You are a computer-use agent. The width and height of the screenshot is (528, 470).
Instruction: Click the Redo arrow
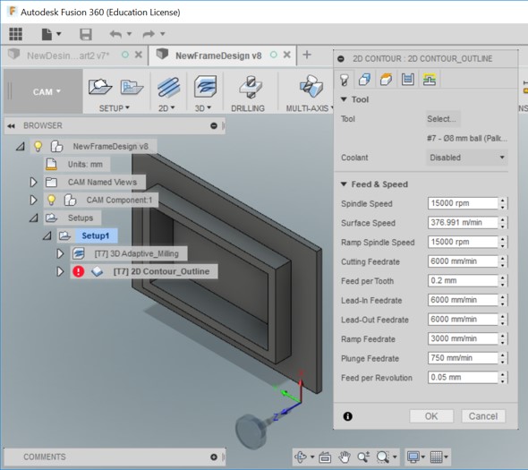coord(149,34)
